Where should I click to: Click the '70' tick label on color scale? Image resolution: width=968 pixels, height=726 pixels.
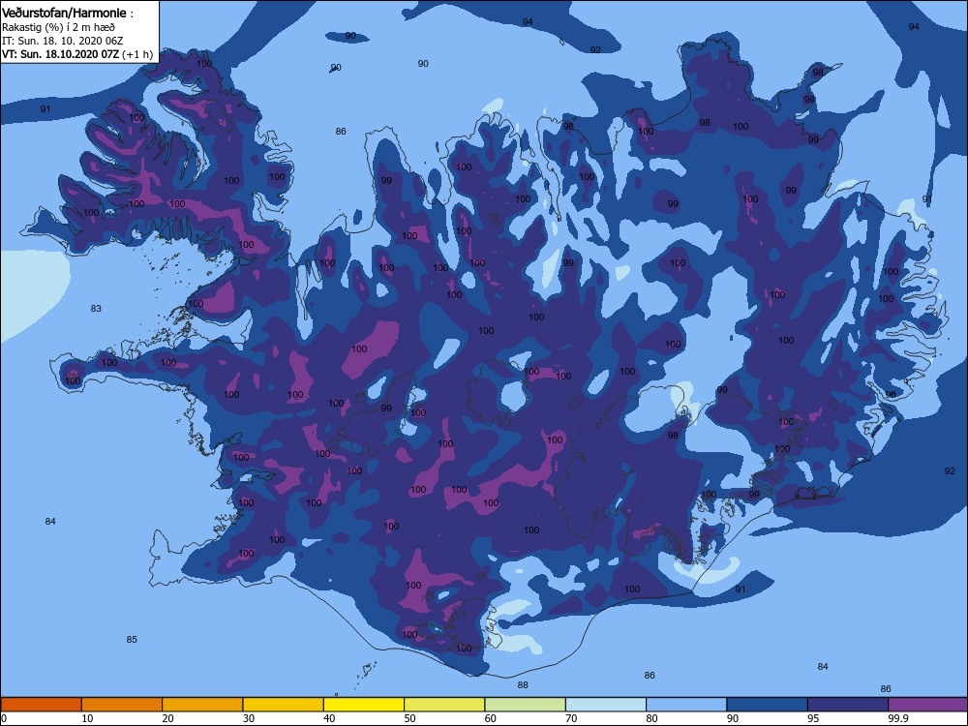tap(572, 718)
